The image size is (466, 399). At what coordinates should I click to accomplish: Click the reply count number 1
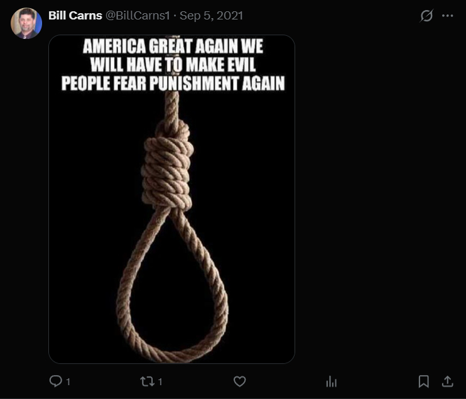click(68, 382)
